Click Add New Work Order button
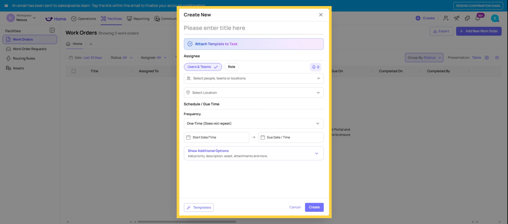Screen dimensions: 508x224 pos(479,31)
